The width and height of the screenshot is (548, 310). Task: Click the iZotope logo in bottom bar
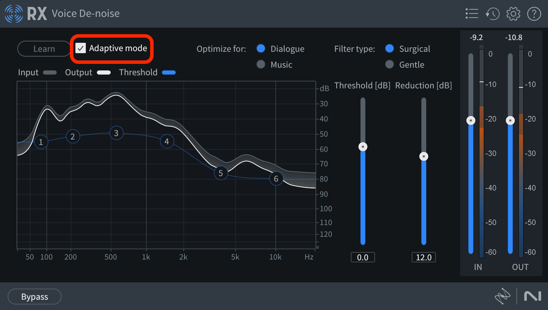pos(502,296)
